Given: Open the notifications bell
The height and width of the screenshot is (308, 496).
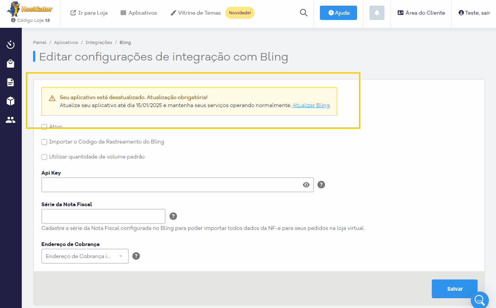Looking at the screenshot, I should tap(377, 13).
